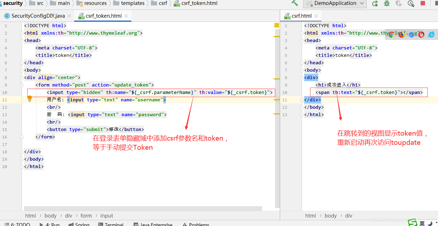Click the main folder in navigation bar
The image size is (438, 226).
[x=60, y=3]
